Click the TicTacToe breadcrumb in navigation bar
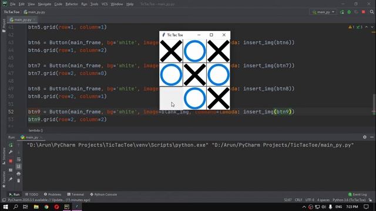376x211 pixels. tap(12, 12)
